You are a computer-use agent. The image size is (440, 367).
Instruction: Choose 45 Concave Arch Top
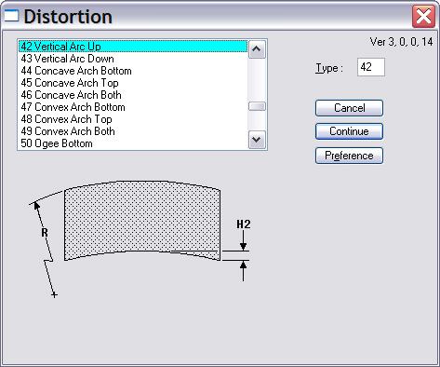coord(133,83)
